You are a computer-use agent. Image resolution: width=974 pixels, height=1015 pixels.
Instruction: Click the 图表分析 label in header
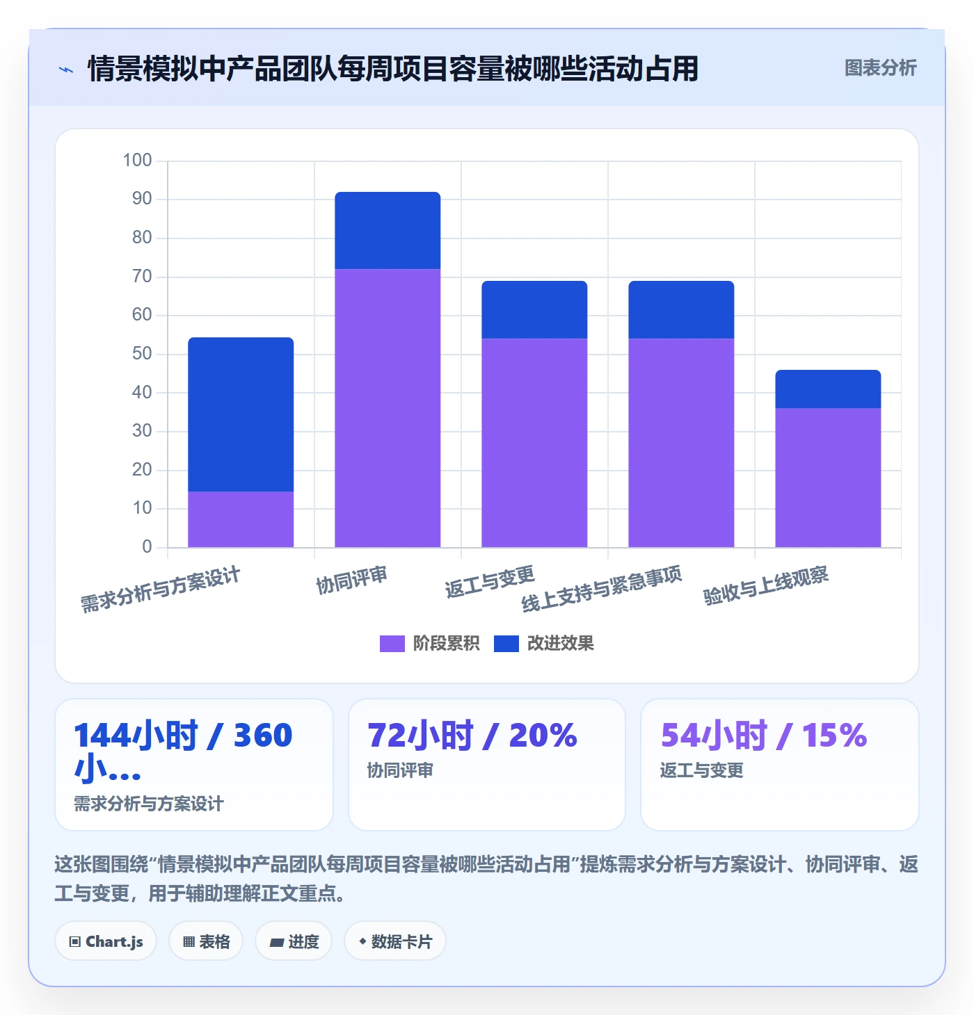[x=880, y=68]
